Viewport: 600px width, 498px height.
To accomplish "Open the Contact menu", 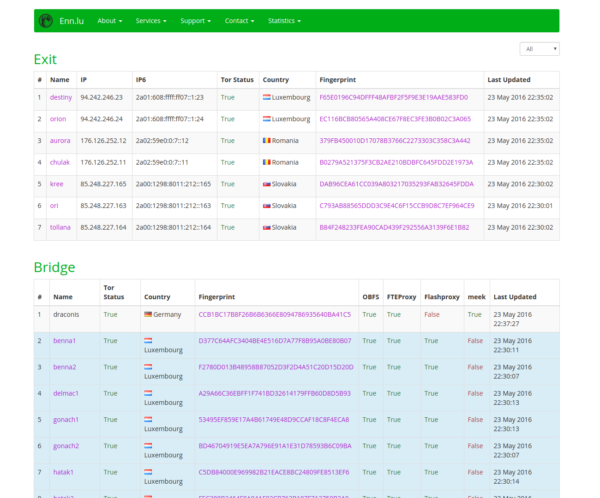I will click(240, 21).
